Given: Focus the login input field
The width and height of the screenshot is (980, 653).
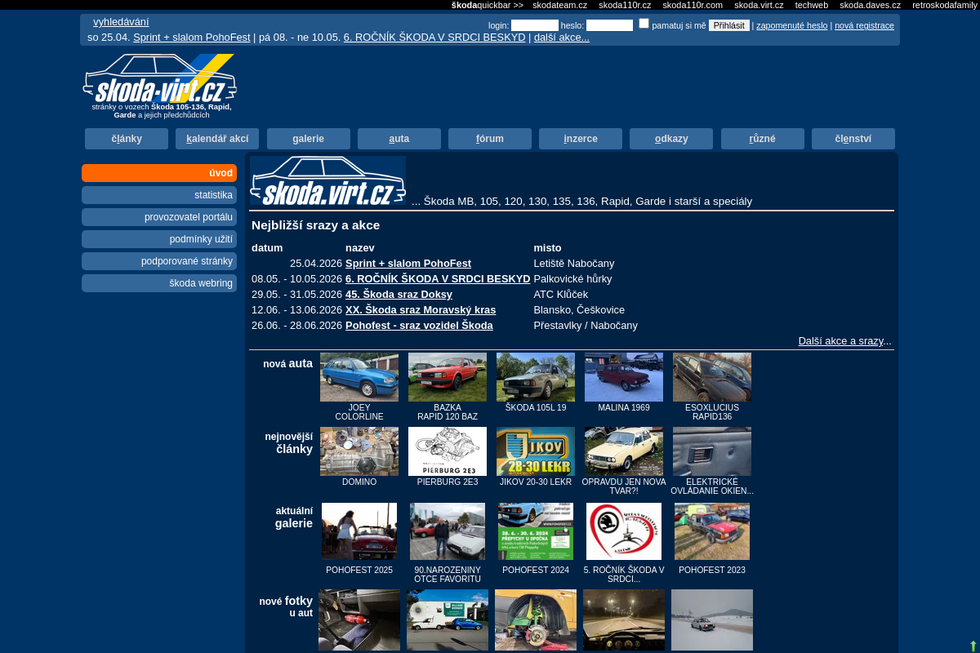Looking at the screenshot, I should click(x=535, y=25).
